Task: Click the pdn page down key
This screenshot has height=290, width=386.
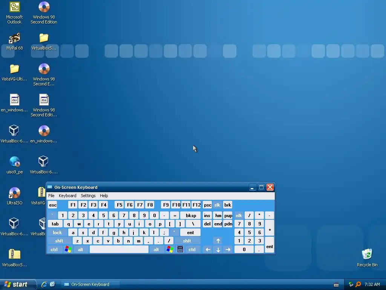Action: (x=228, y=224)
